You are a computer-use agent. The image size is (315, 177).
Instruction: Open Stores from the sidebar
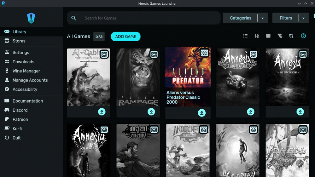[x=31, y=41]
